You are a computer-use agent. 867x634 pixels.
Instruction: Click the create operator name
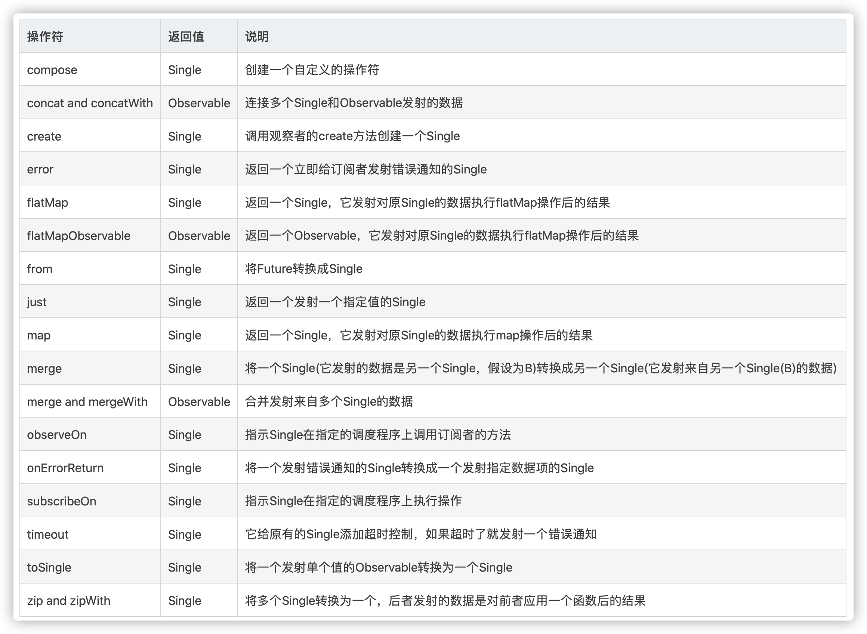(44, 136)
